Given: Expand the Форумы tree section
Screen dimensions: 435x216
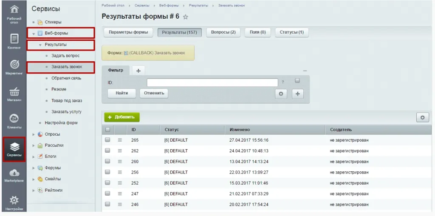Looking at the screenshot, I should pyautogui.click(x=34, y=168).
